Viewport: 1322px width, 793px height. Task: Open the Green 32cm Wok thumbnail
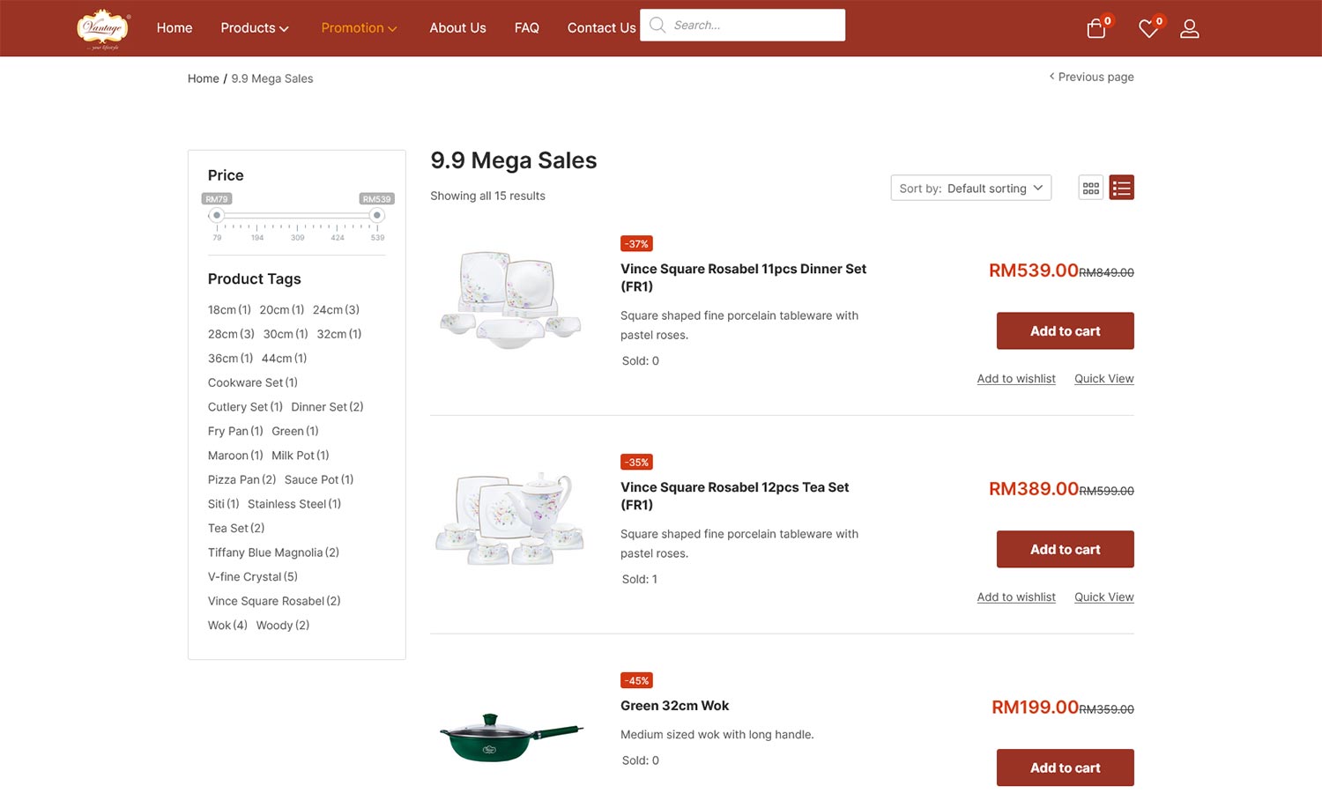pos(511,737)
